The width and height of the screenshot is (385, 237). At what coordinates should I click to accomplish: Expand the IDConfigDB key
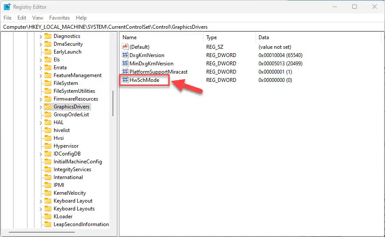tap(41, 154)
